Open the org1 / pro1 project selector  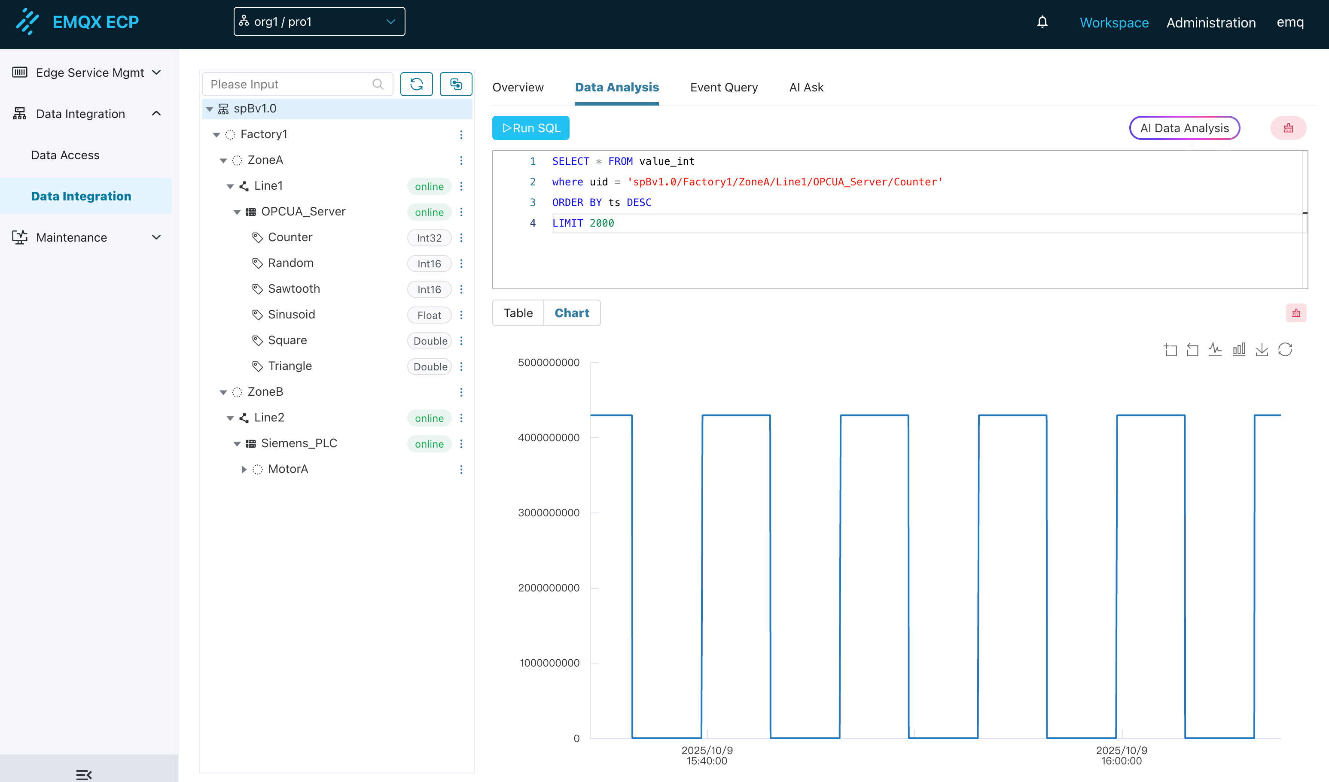319,21
